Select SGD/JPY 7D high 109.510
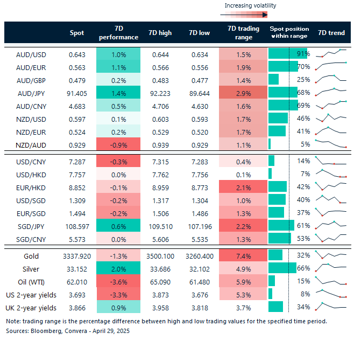The image size is (354, 340). click(160, 226)
